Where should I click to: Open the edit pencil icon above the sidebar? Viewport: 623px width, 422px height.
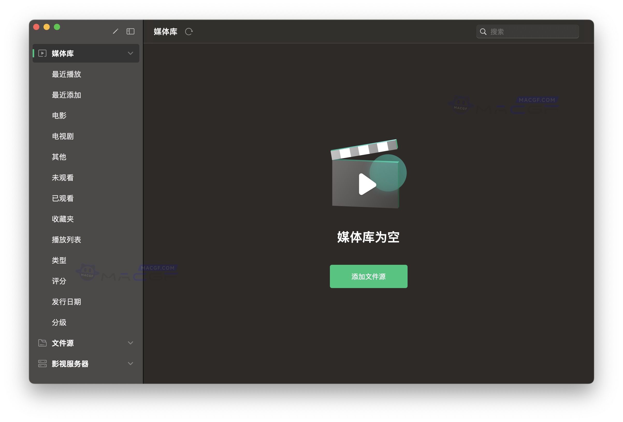116,31
